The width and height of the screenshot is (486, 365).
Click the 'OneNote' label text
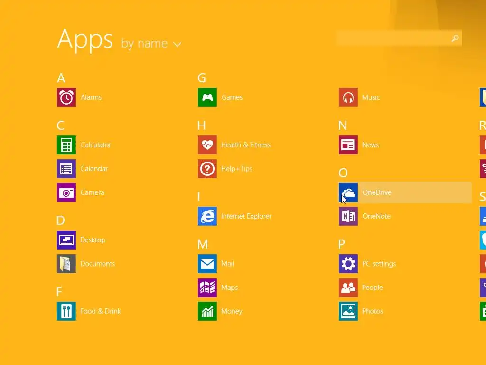(x=376, y=216)
